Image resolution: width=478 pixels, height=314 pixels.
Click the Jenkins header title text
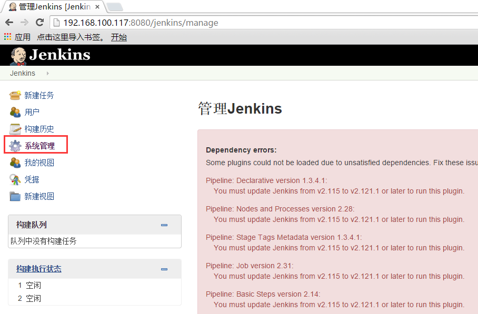tap(60, 55)
